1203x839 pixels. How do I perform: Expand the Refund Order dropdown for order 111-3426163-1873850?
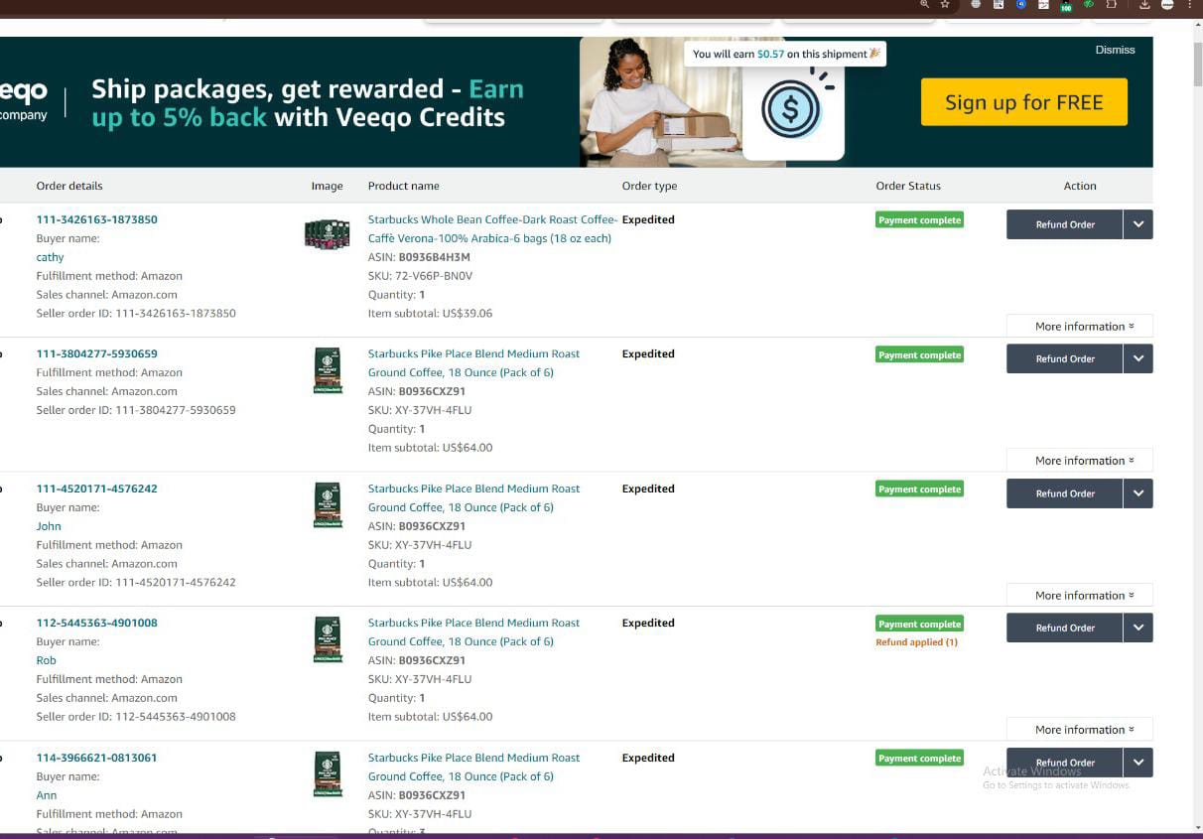pyautogui.click(x=1137, y=224)
